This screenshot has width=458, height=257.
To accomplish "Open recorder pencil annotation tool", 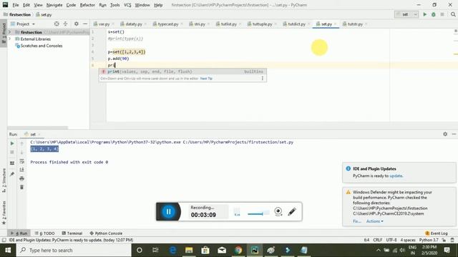I will click(x=292, y=211).
